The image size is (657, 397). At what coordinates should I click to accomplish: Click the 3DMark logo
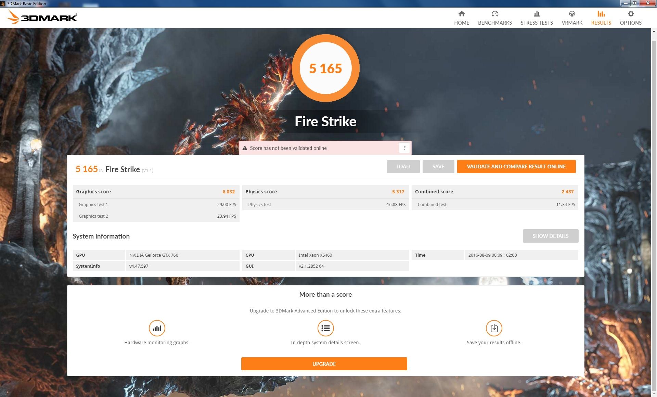pyautogui.click(x=42, y=17)
